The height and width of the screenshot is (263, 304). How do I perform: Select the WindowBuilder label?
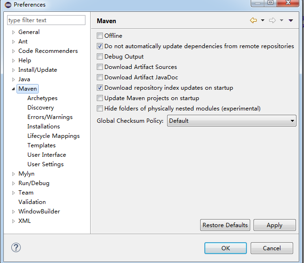(x=39, y=212)
